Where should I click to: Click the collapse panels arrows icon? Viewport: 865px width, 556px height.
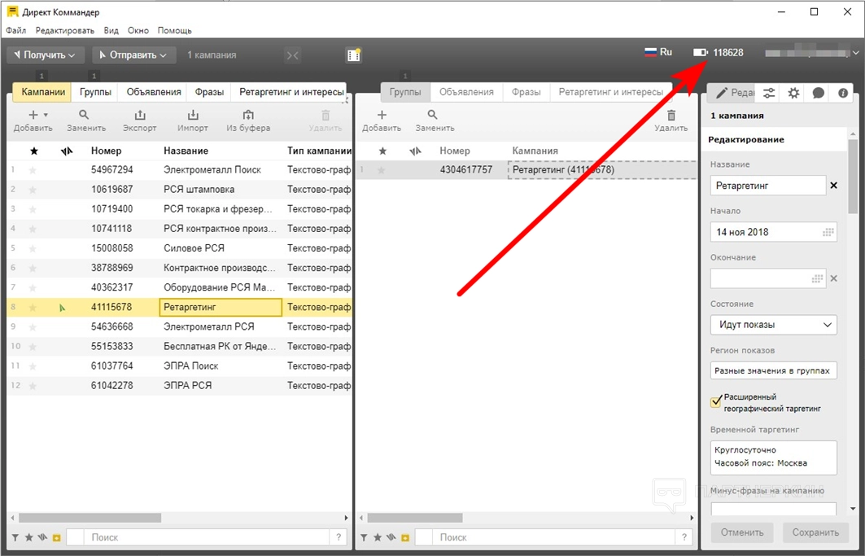(293, 55)
